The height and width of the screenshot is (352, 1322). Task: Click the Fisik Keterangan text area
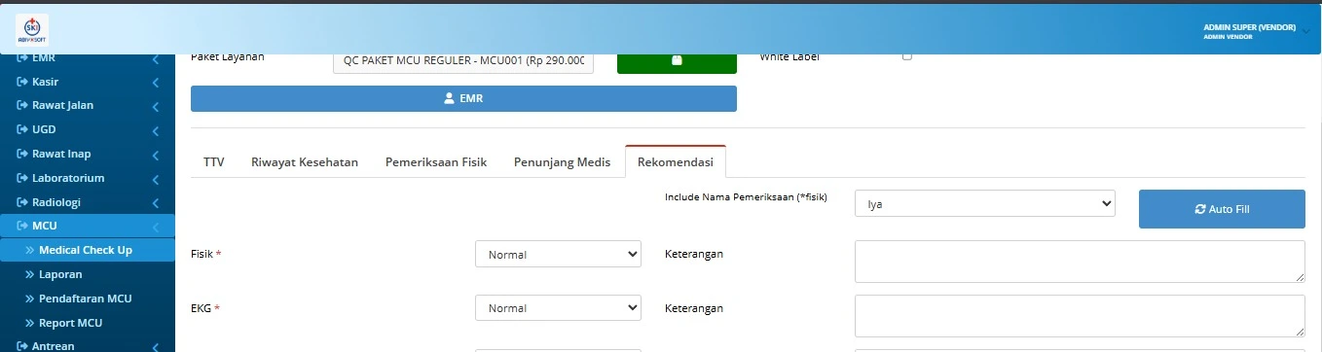(1080, 262)
